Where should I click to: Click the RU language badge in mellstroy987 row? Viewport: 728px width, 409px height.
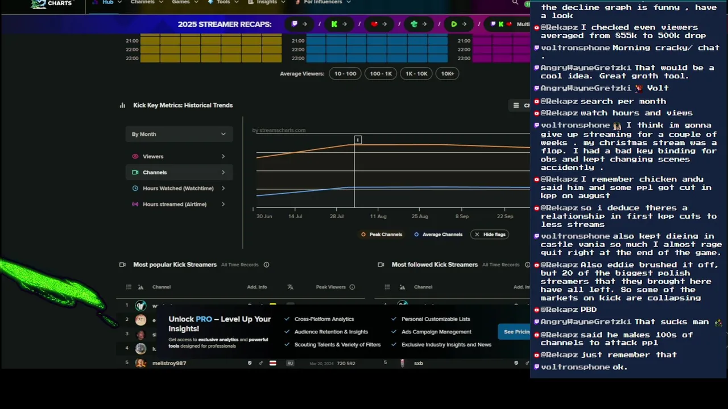click(290, 363)
